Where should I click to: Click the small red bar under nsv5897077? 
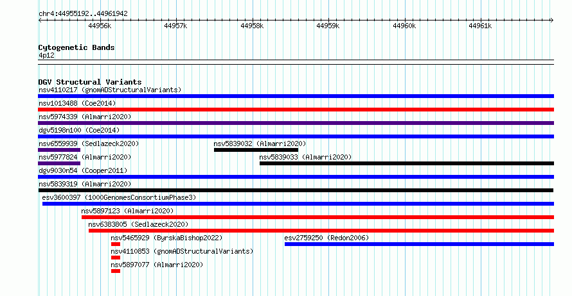(x=116, y=271)
